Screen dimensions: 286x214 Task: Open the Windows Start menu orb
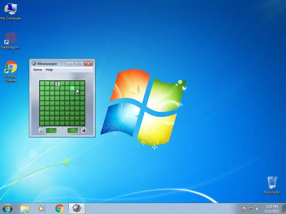coord(8,208)
